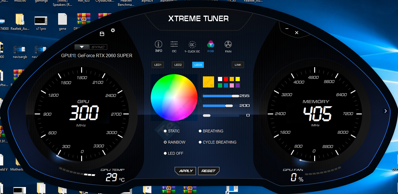Click the slider showing value 255
Screen dimensions: 398x194
[221, 96]
